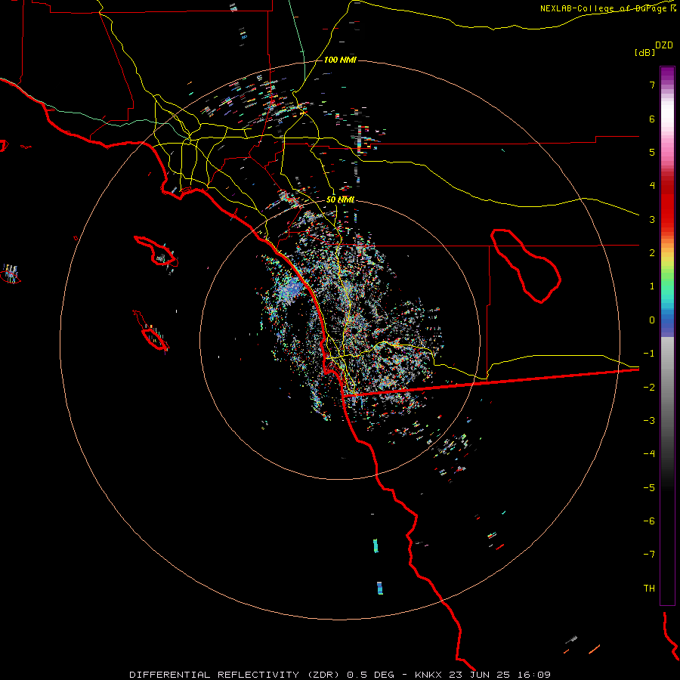Click the -3 scale tick label
The image size is (680, 680).
(x=649, y=421)
